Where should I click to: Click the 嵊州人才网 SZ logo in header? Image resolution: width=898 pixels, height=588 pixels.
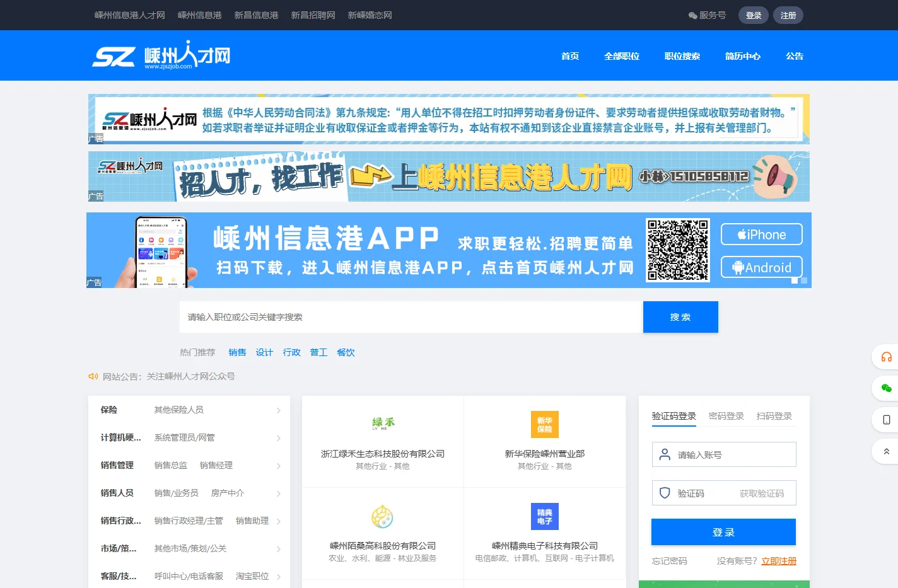[161, 55]
